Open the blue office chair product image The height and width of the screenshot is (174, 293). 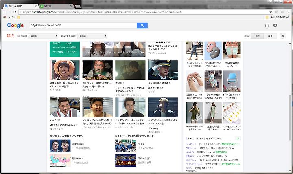tap(232, 81)
